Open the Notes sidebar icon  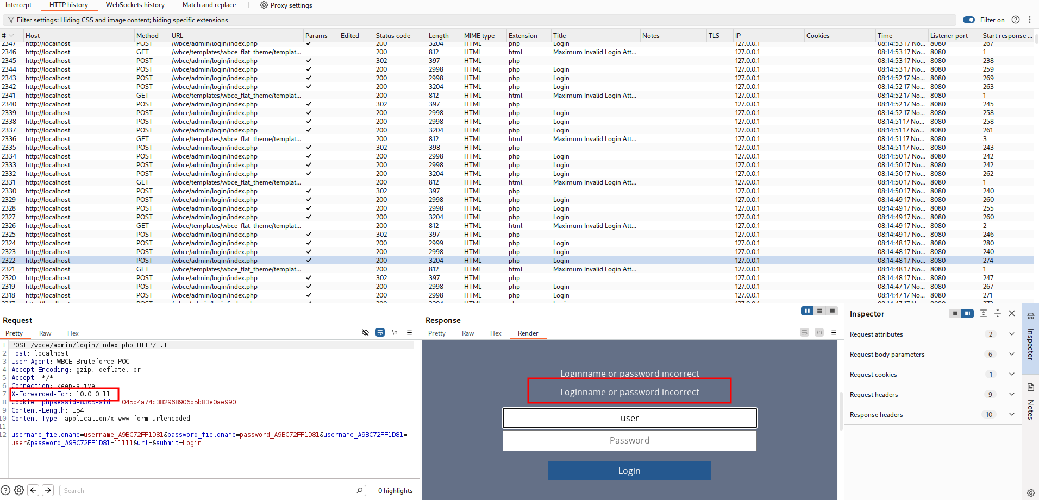pos(1031,387)
